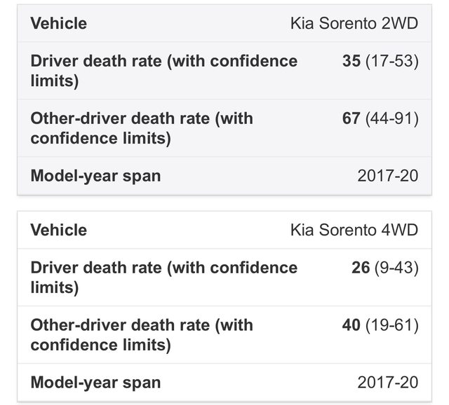Image resolution: width=449 pixels, height=405 pixels.
Task: Select the Vehicle label in the 2WD table
Action: [59, 23]
